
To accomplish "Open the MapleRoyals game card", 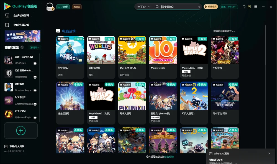I will (x=163, y=57).
